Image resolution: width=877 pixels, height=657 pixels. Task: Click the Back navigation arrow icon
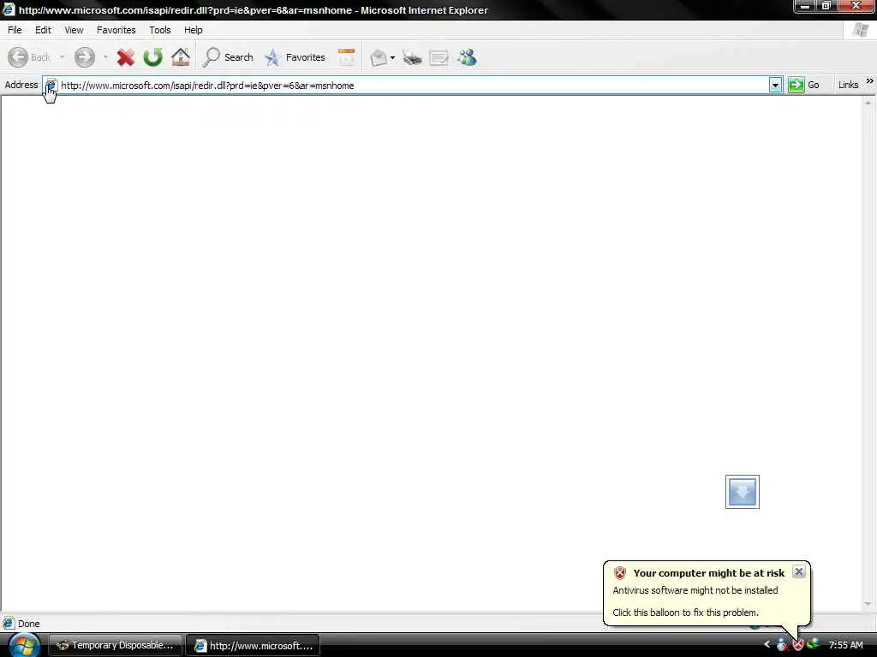18,57
